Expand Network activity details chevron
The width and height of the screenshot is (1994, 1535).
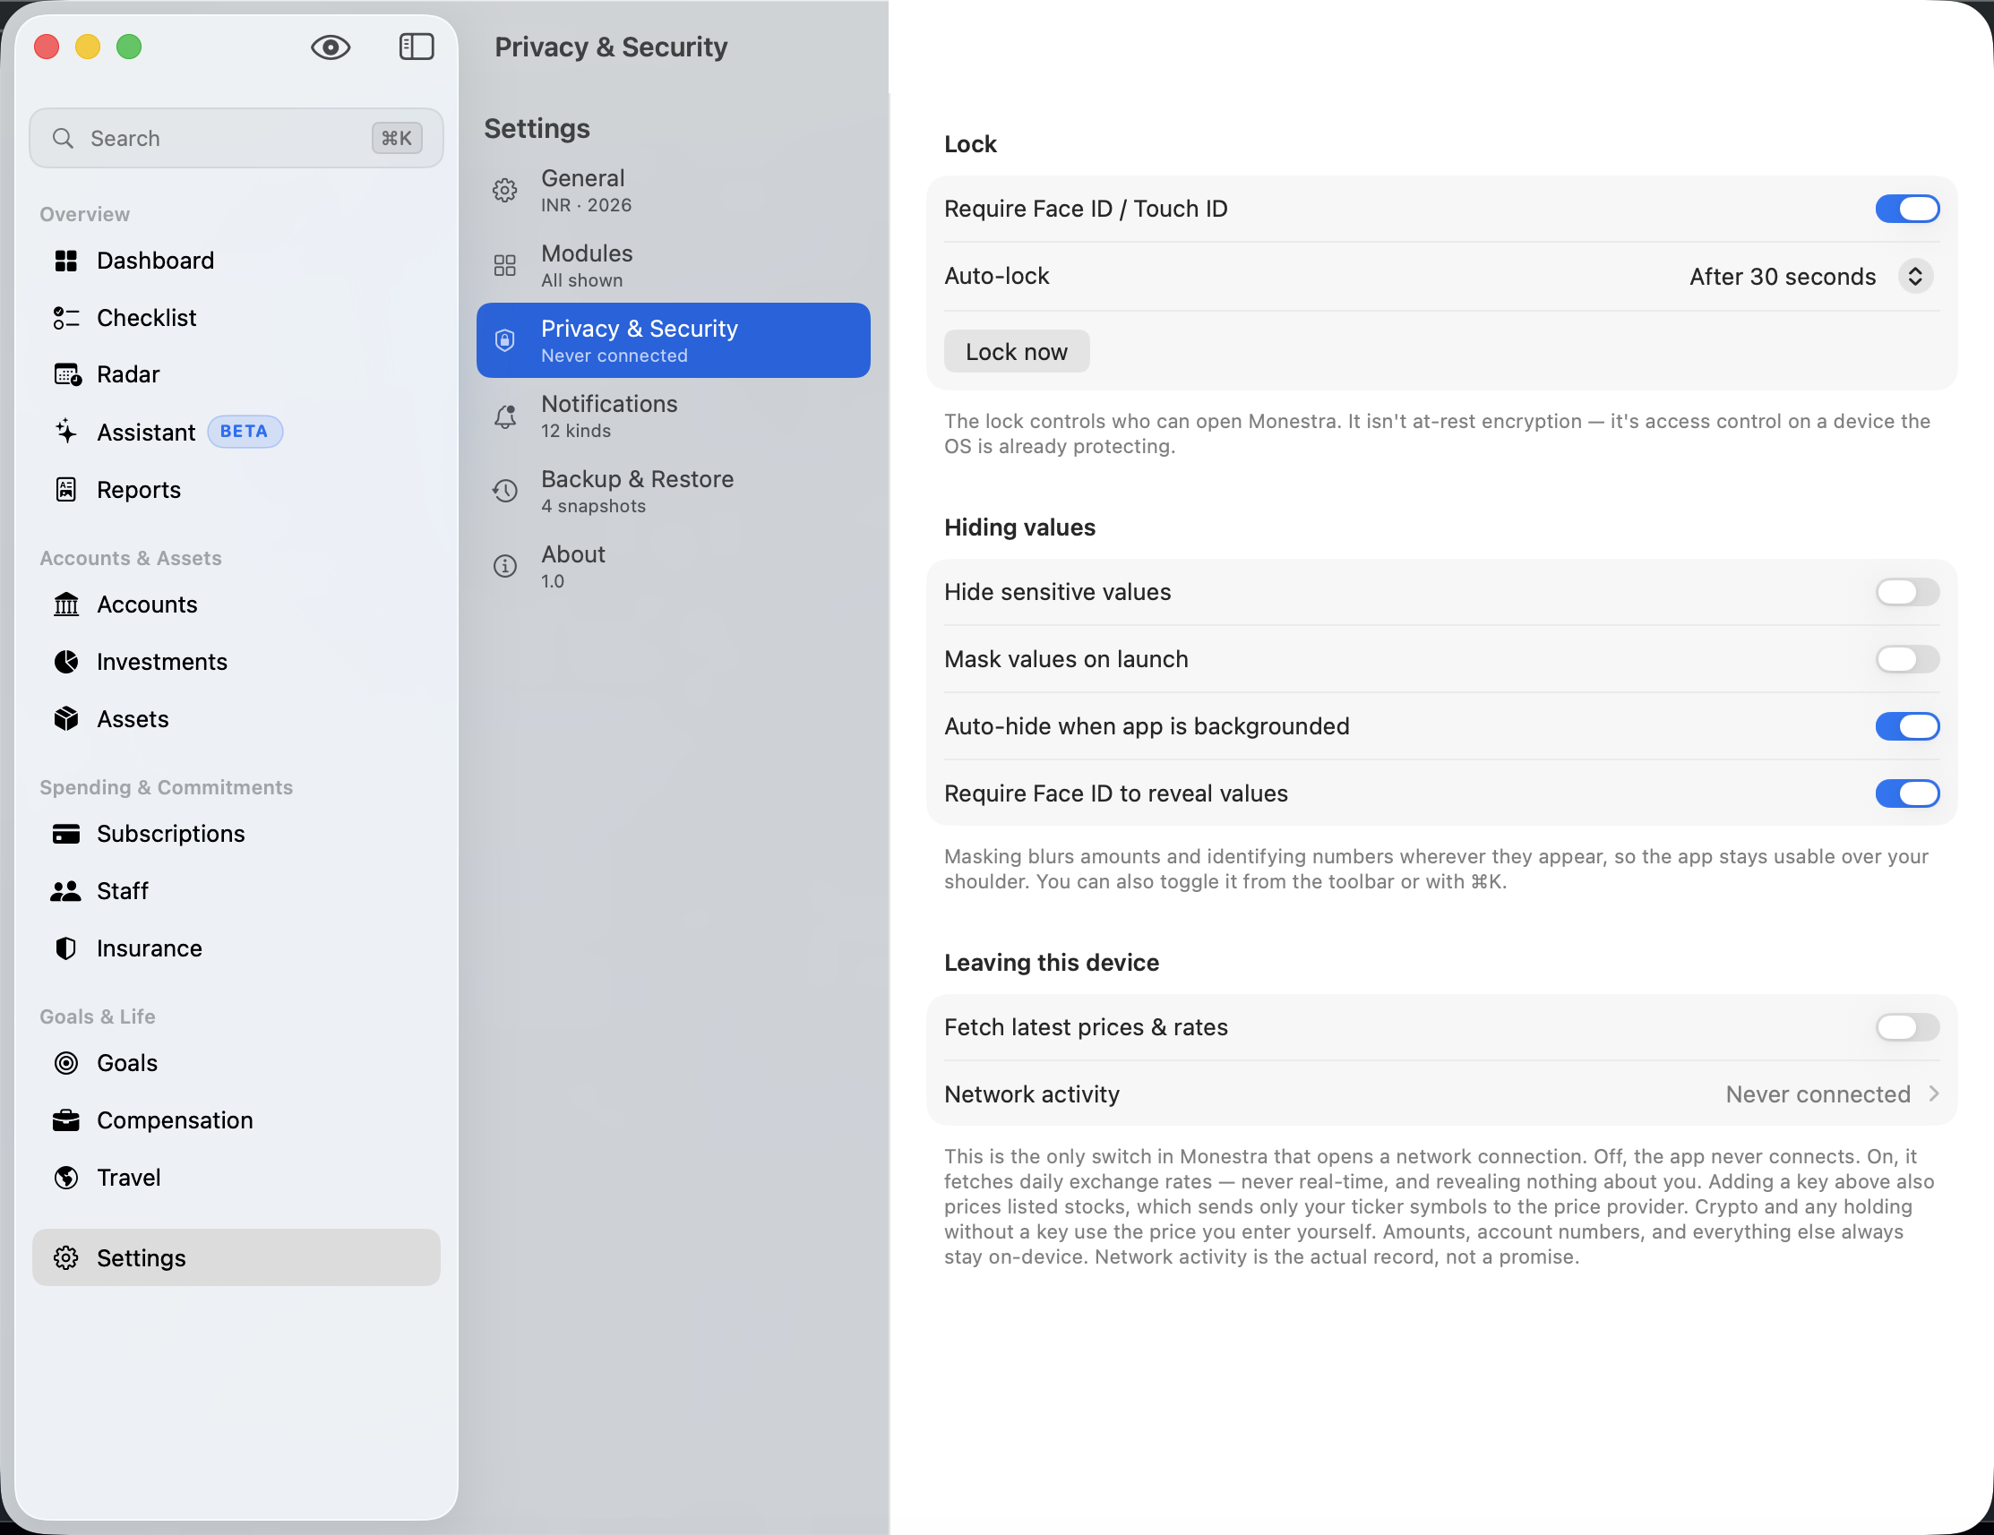(1934, 1093)
